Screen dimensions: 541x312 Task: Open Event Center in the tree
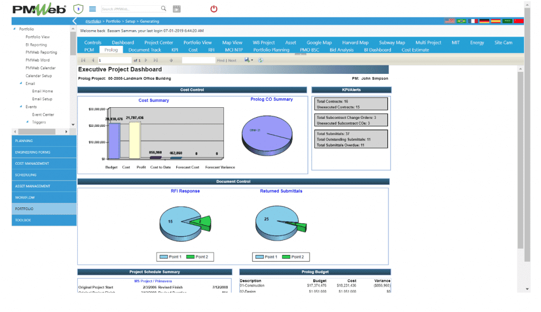pyautogui.click(x=43, y=115)
